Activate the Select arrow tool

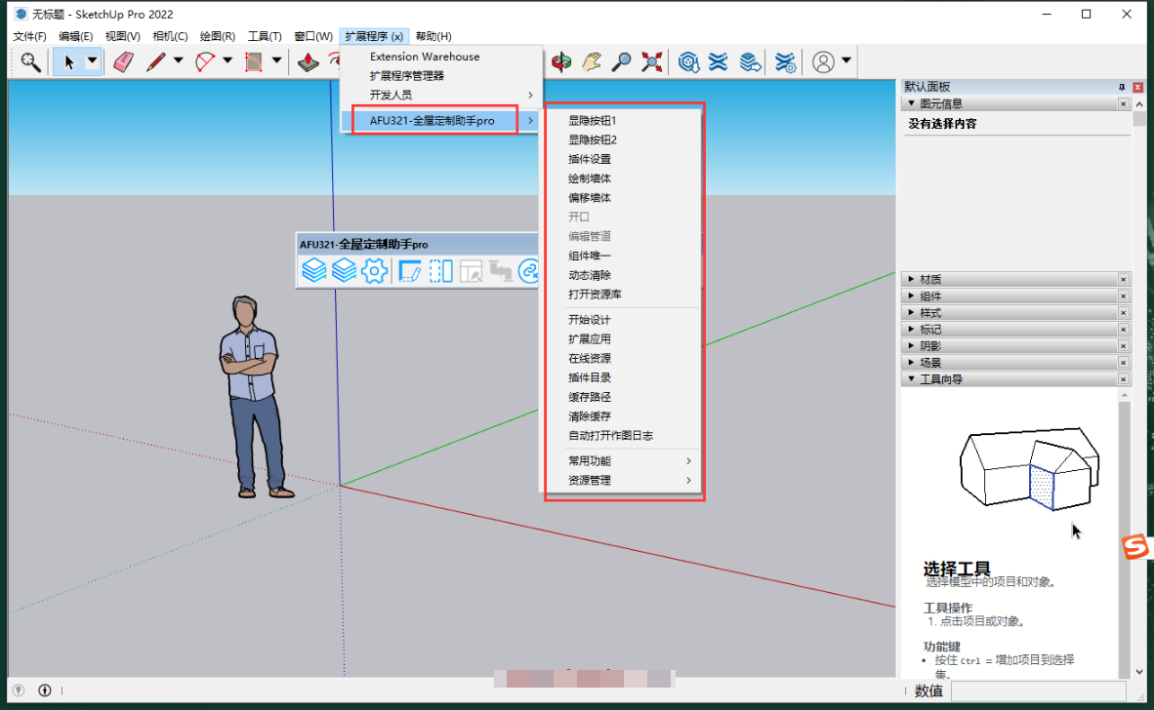pos(68,62)
